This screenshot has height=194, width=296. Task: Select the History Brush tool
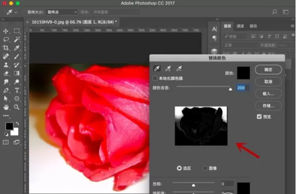[x=17, y=65]
